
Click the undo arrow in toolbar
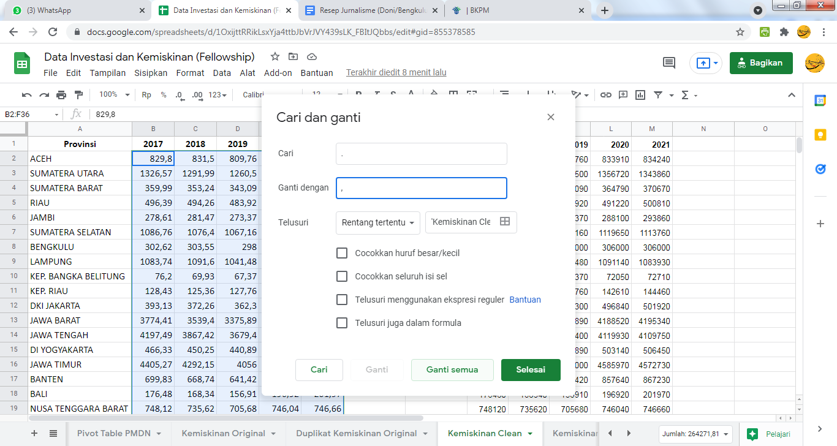(x=26, y=95)
